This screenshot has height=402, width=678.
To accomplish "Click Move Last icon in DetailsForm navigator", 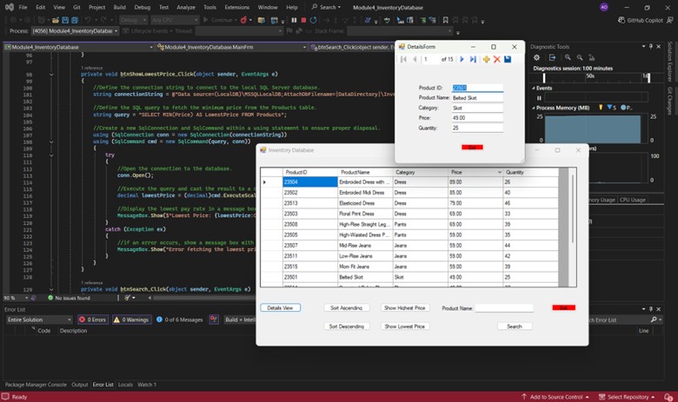I will point(473,59).
